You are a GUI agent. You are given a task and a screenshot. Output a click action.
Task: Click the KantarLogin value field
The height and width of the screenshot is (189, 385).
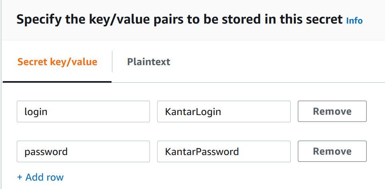[223, 111]
